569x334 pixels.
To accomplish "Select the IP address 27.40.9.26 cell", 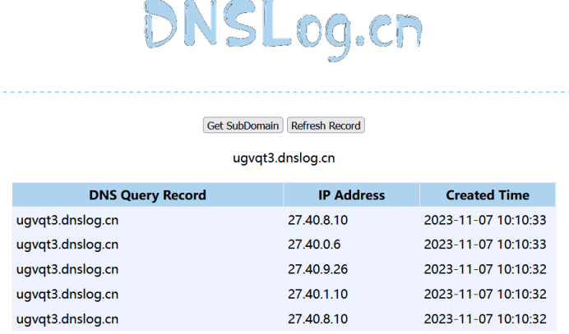I will coord(318,269).
